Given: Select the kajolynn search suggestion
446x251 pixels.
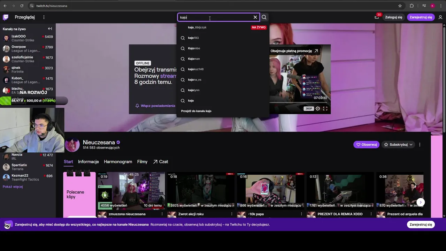Looking at the screenshot, I should click(223, 90).
